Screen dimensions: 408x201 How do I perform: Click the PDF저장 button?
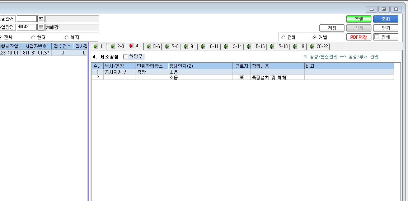coord(358,37)
